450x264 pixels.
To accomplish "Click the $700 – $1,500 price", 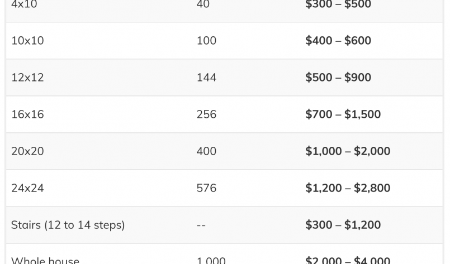I will 343,114.
